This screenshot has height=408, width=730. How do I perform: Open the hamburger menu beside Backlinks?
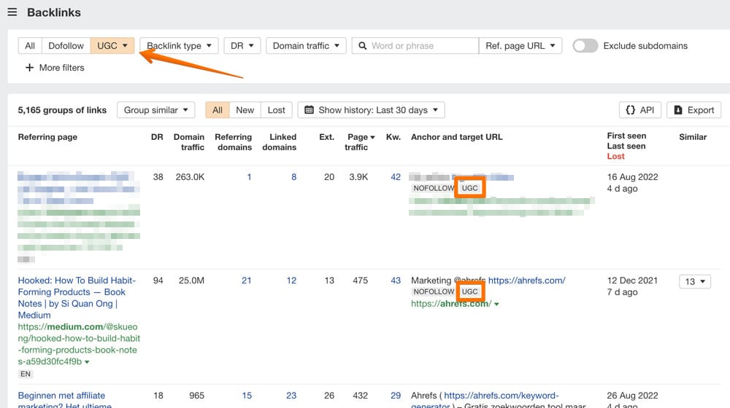click(x=12, y=12)
